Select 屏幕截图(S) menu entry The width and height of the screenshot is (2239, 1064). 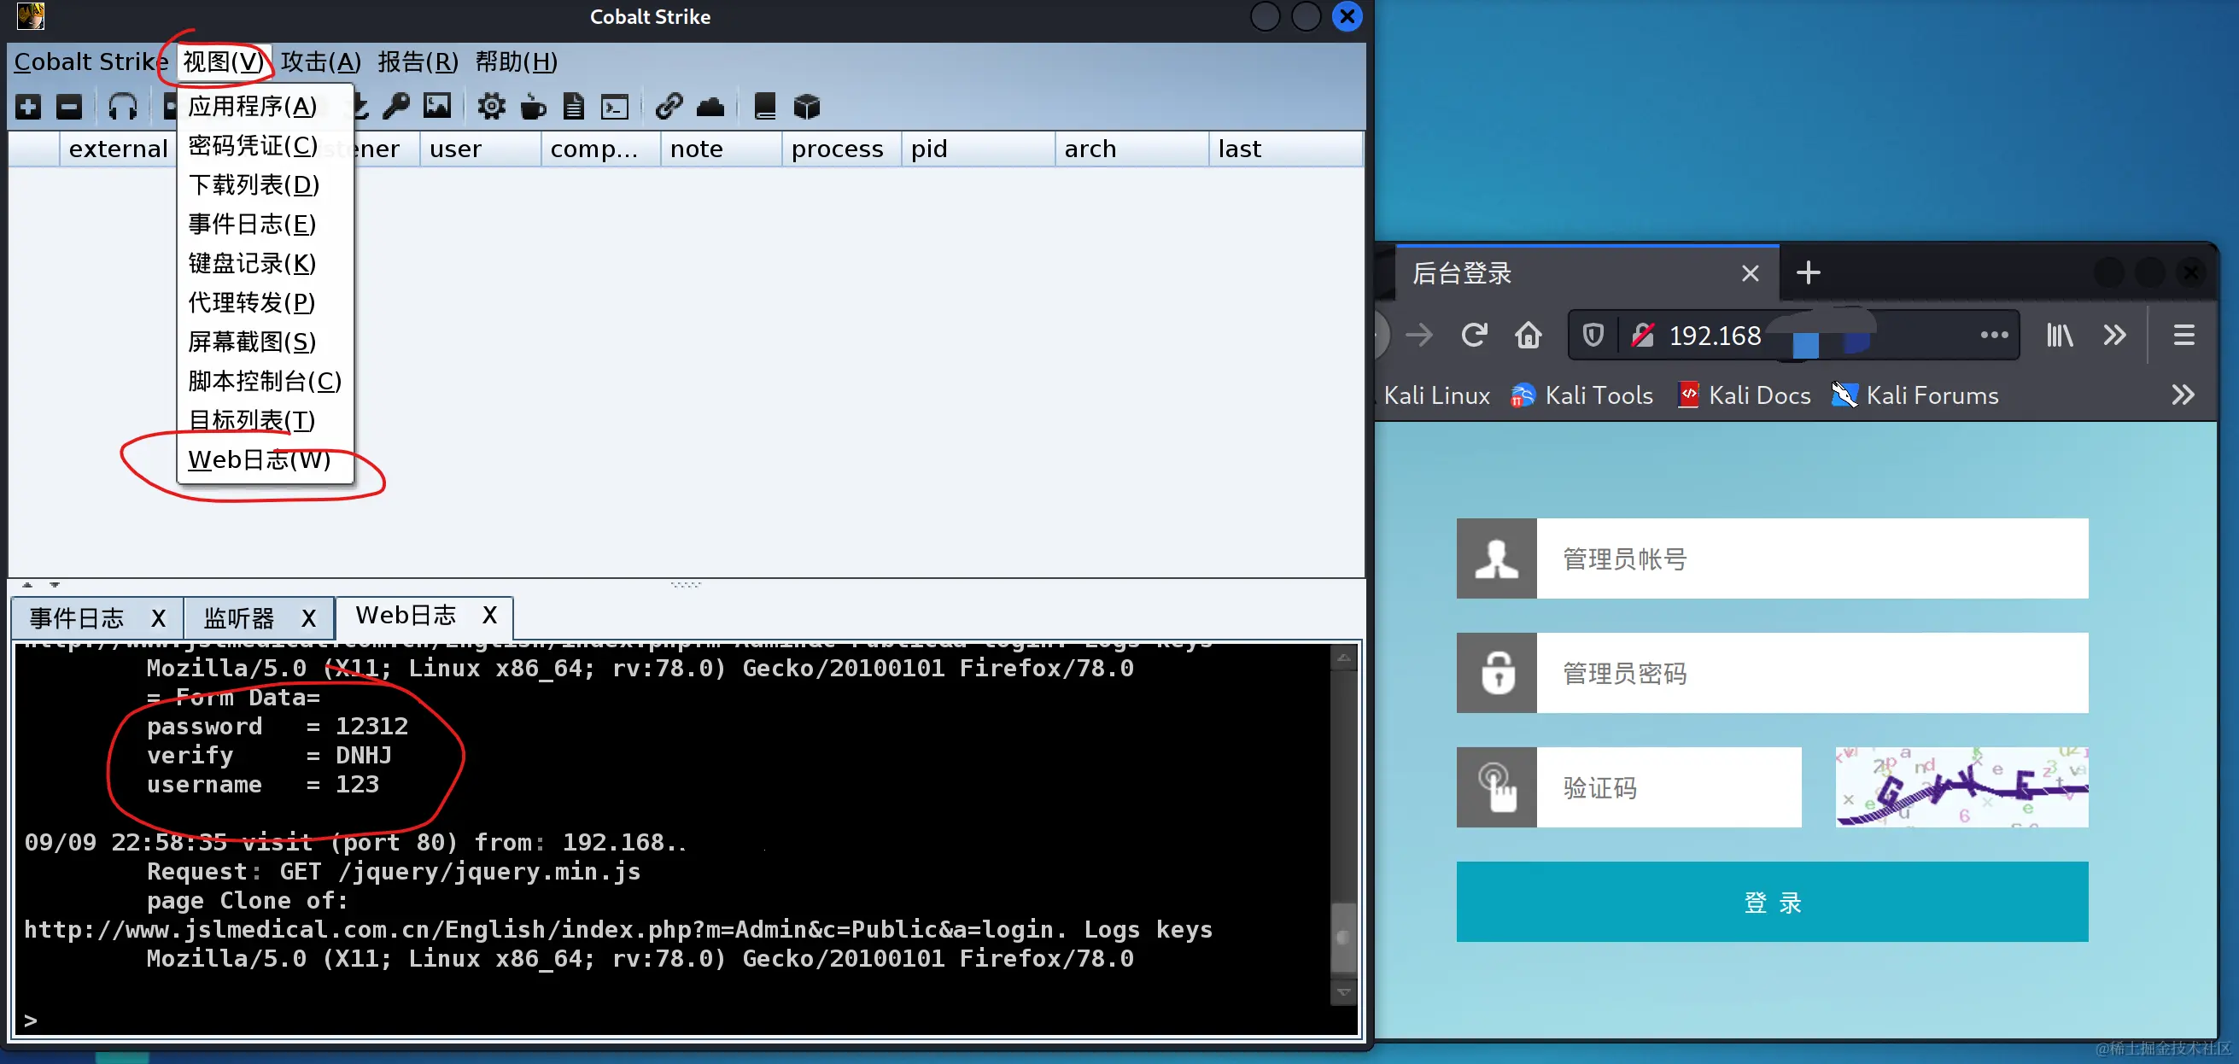click(x=265, y=342)
